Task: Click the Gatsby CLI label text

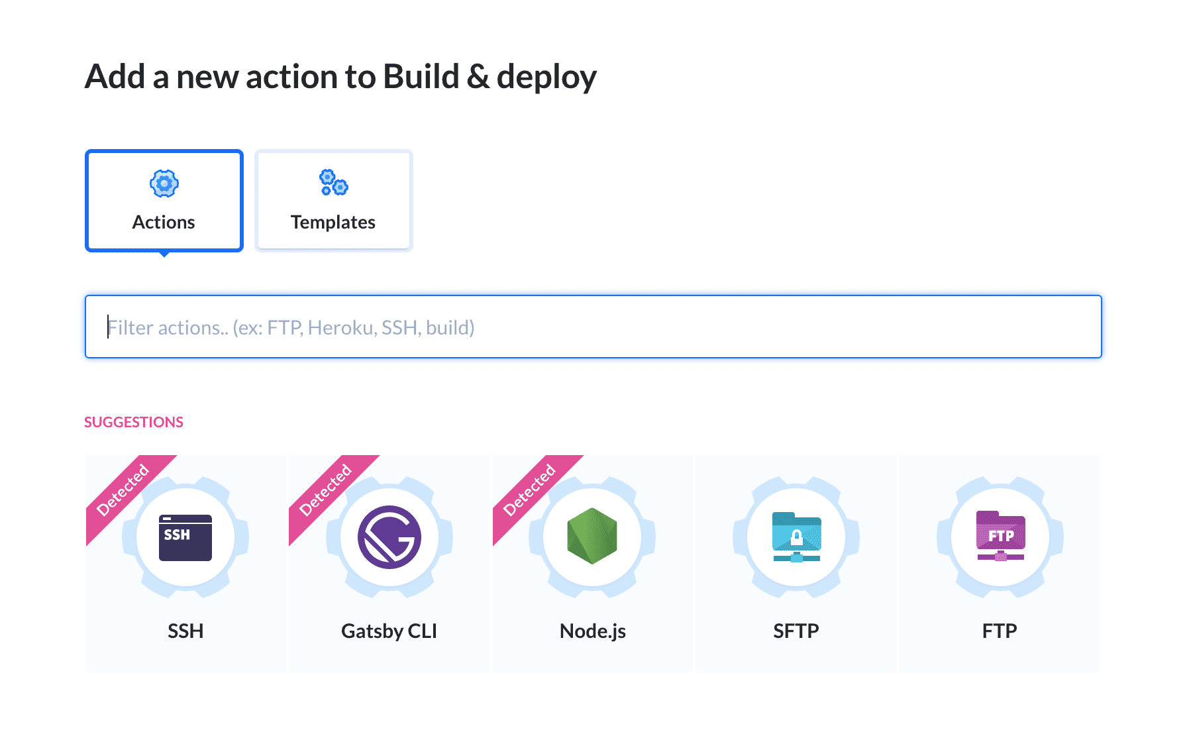Action: 389,631
